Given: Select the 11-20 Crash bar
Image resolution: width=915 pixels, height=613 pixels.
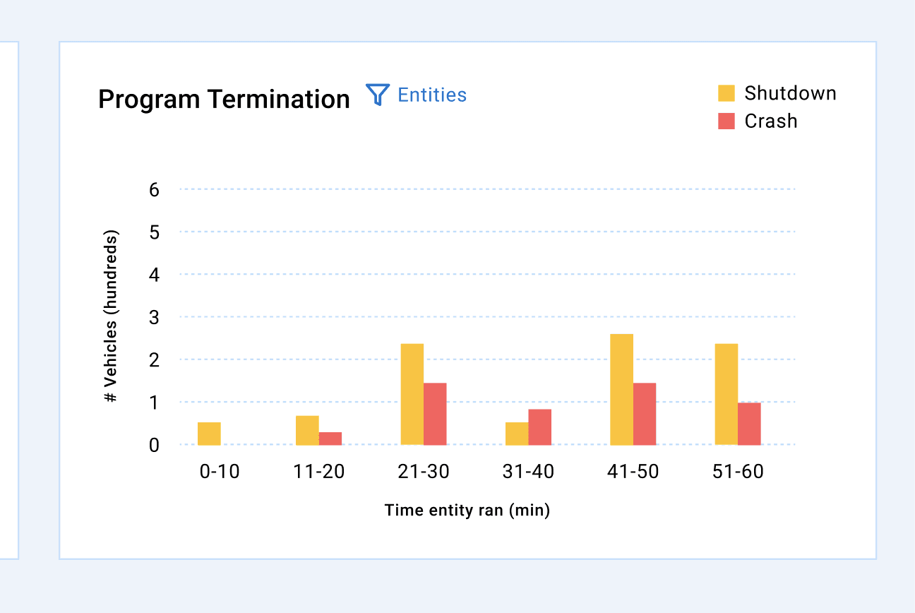Looking at the screenshot, I should point(330,439).
